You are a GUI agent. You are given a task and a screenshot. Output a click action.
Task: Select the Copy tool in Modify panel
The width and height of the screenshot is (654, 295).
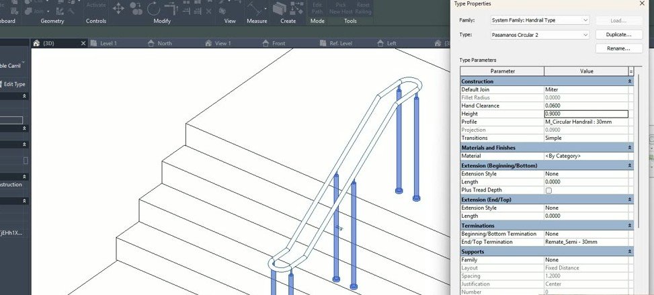(136, 7)
